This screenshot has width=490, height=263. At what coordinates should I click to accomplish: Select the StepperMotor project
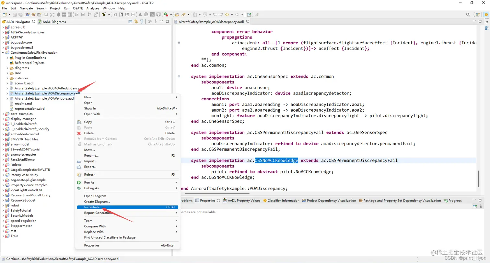pyautogui.click(x=21, y=226)
